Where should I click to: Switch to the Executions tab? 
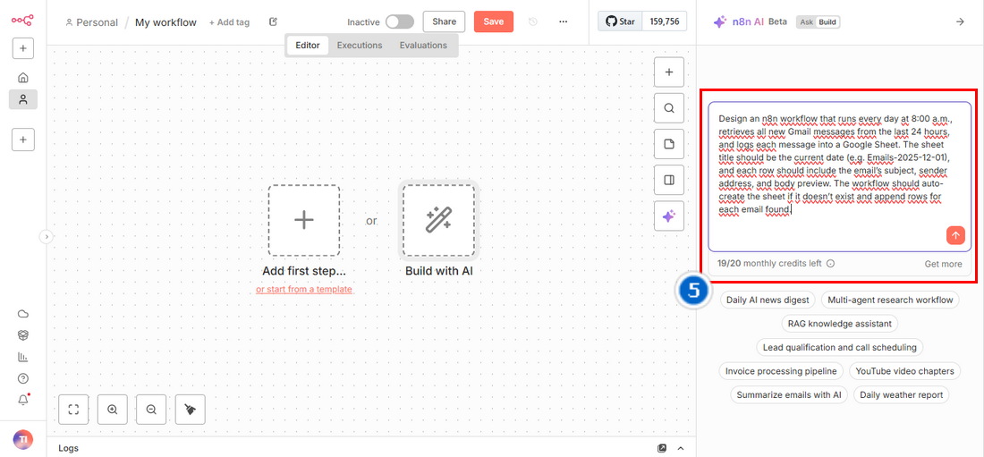pyautogui.click(x=360, y=45)
